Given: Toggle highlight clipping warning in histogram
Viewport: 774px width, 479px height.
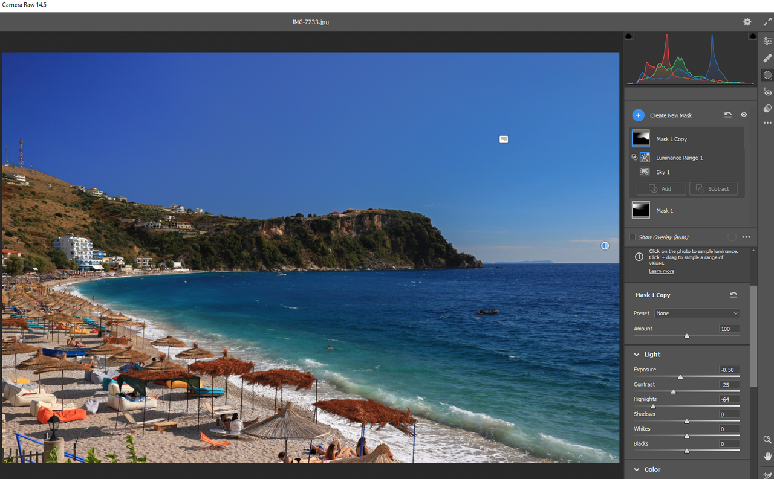Looking at the screenshot, I should (753, 36).
